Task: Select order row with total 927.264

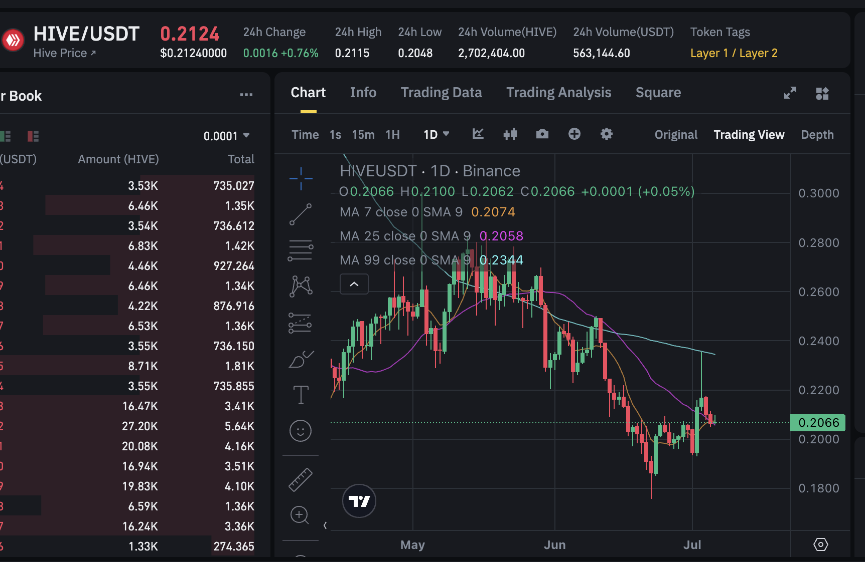Action: [127, 266]
